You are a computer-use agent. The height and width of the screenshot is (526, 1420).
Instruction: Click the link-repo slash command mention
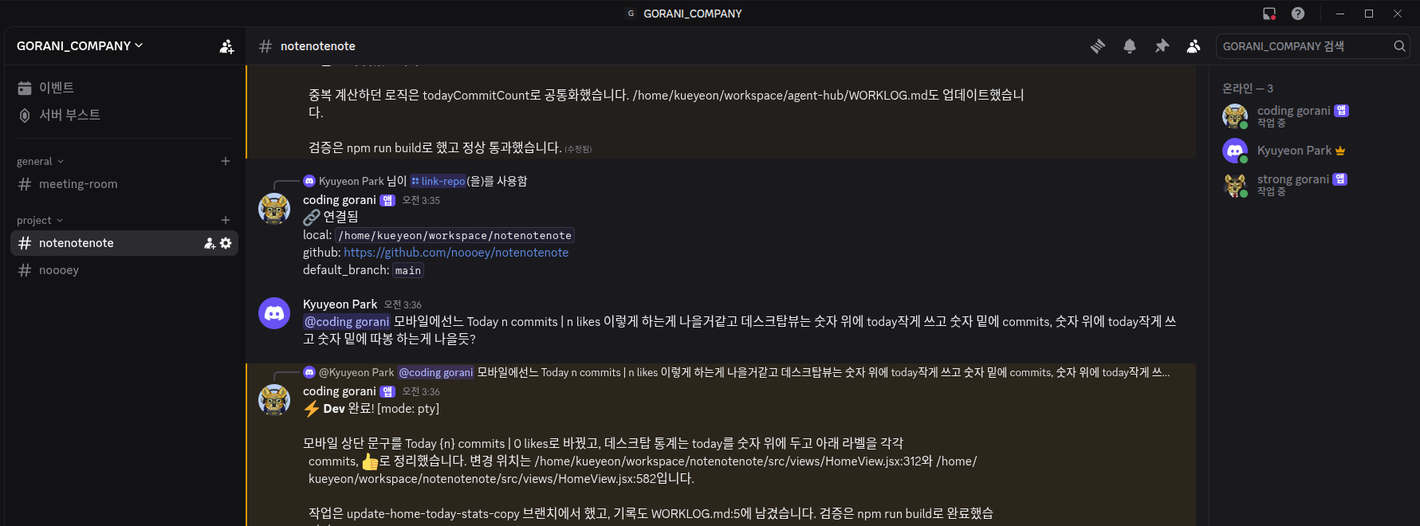coord(438,181)
